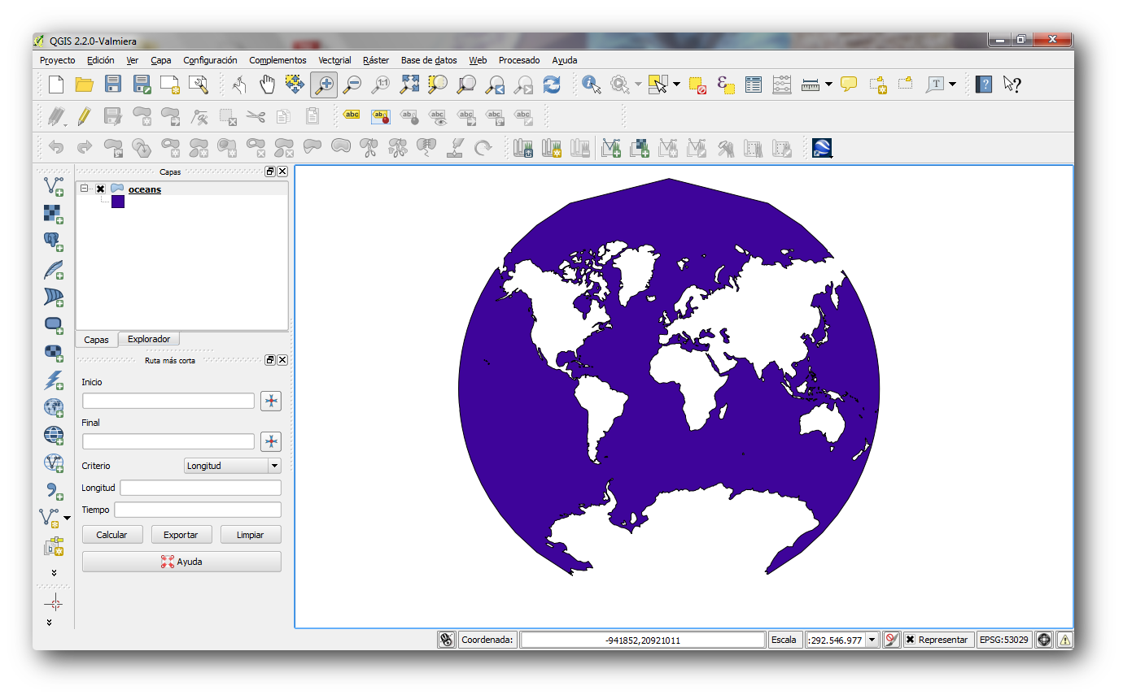This screenshot has width=1123, height=699.
Task: Select the Identify Features tool
Action: click(x=591, y=84)
